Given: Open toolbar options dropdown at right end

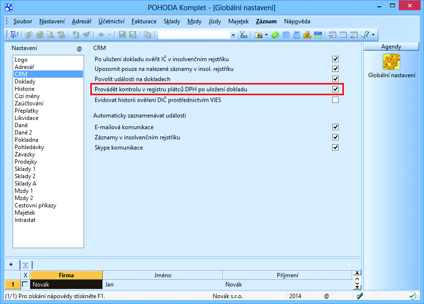Looking at the screenshot, I should click(373, 34).
